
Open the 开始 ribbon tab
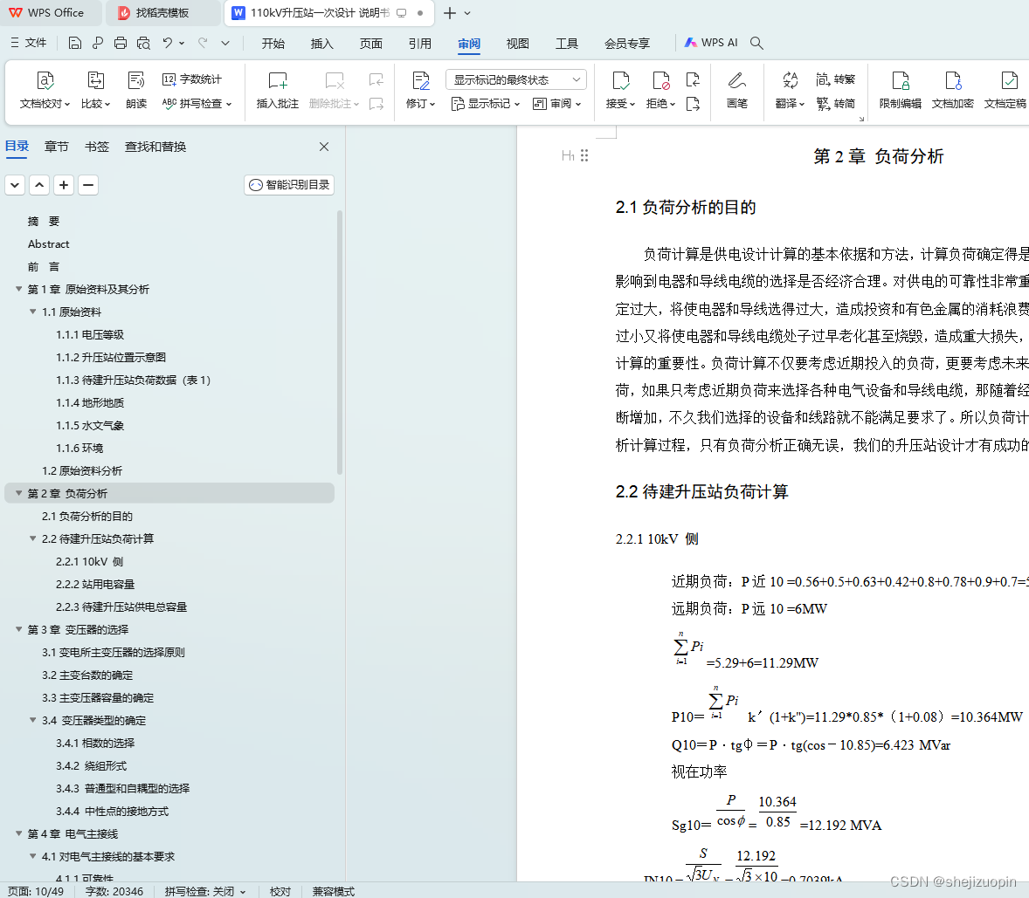[273, 44]
